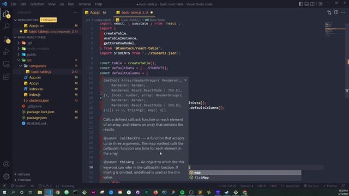Open the Selection menu
This screenshot has width=349, height=196.
click(37, 4)
